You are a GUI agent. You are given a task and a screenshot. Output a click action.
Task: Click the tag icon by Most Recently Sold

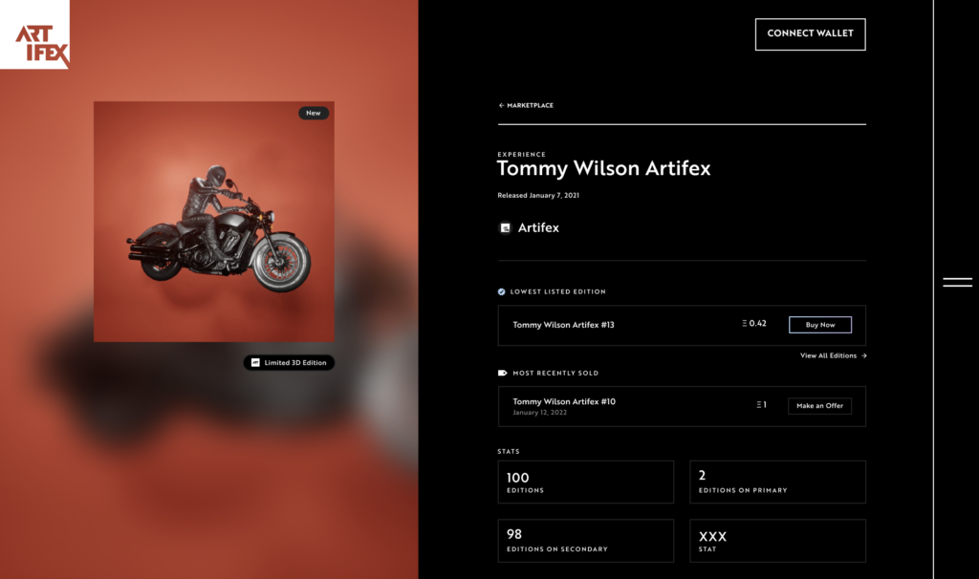(502, 374)
